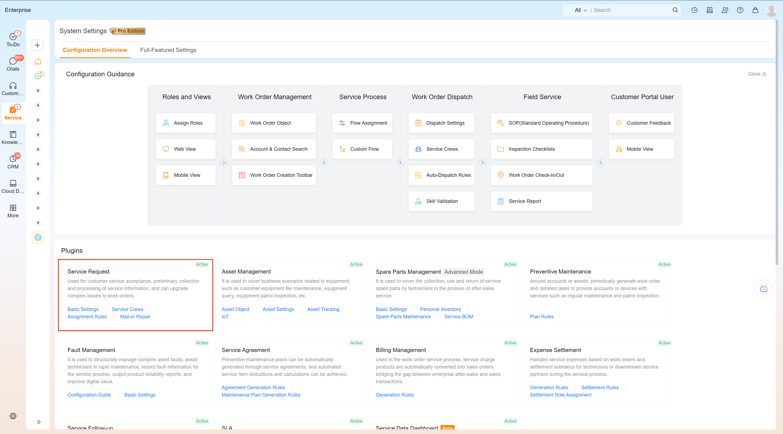
Task: Click arrow between Roles and Work Order Management
Action: [x=224, y=163]
